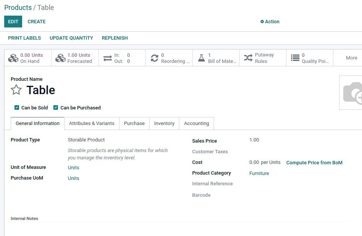Click the favorite star icon beside Table
Image resolution: width=362 pixels, height=236 pixels.
click(x=16, y=90)
